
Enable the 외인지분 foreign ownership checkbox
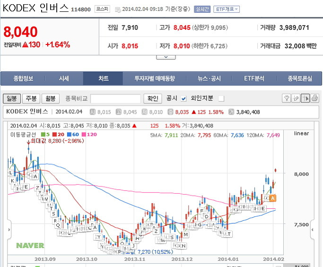point(221,99)
